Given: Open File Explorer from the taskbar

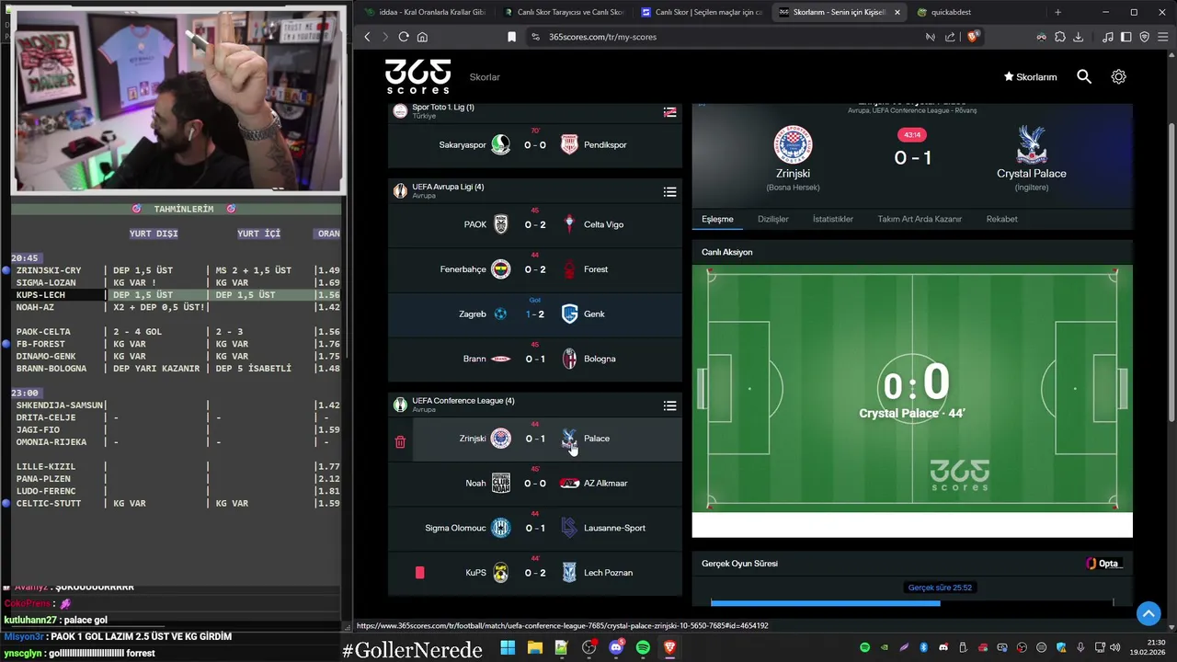Looking at the screenshot, I should [534, 648].
